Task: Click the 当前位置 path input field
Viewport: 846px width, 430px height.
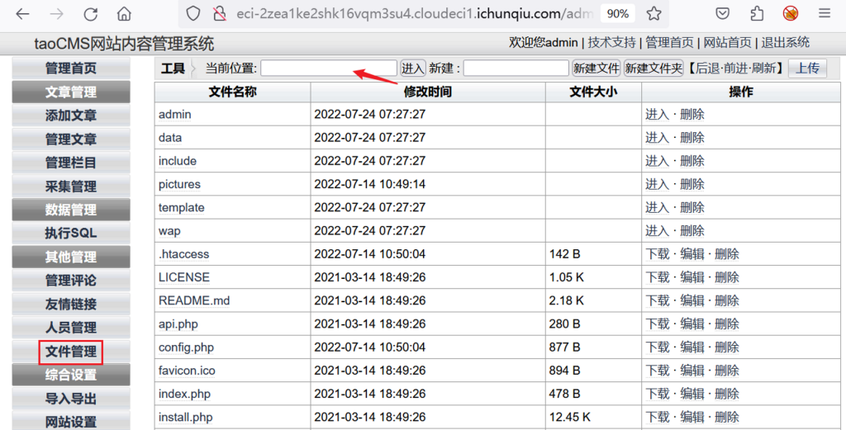Action: [329, 69]
